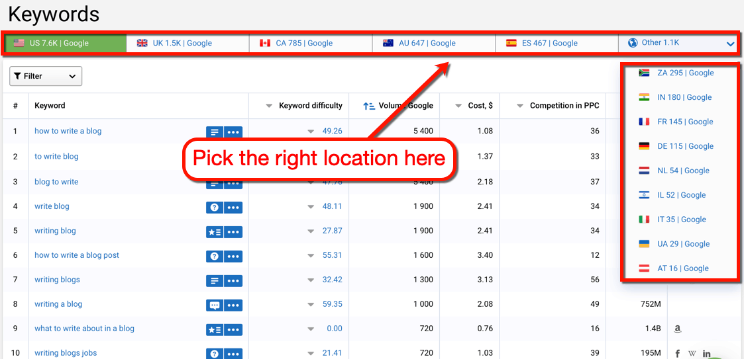Switch to AU 647 Google tab

(x=434, y=43)
